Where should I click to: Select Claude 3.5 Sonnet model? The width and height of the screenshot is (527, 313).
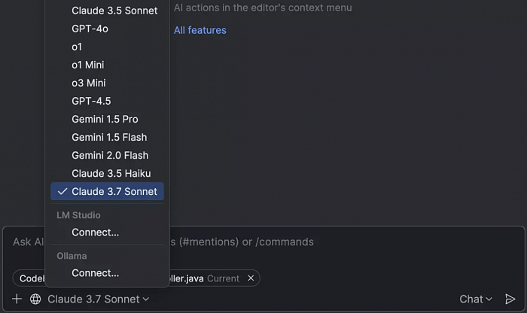(107, 11)
